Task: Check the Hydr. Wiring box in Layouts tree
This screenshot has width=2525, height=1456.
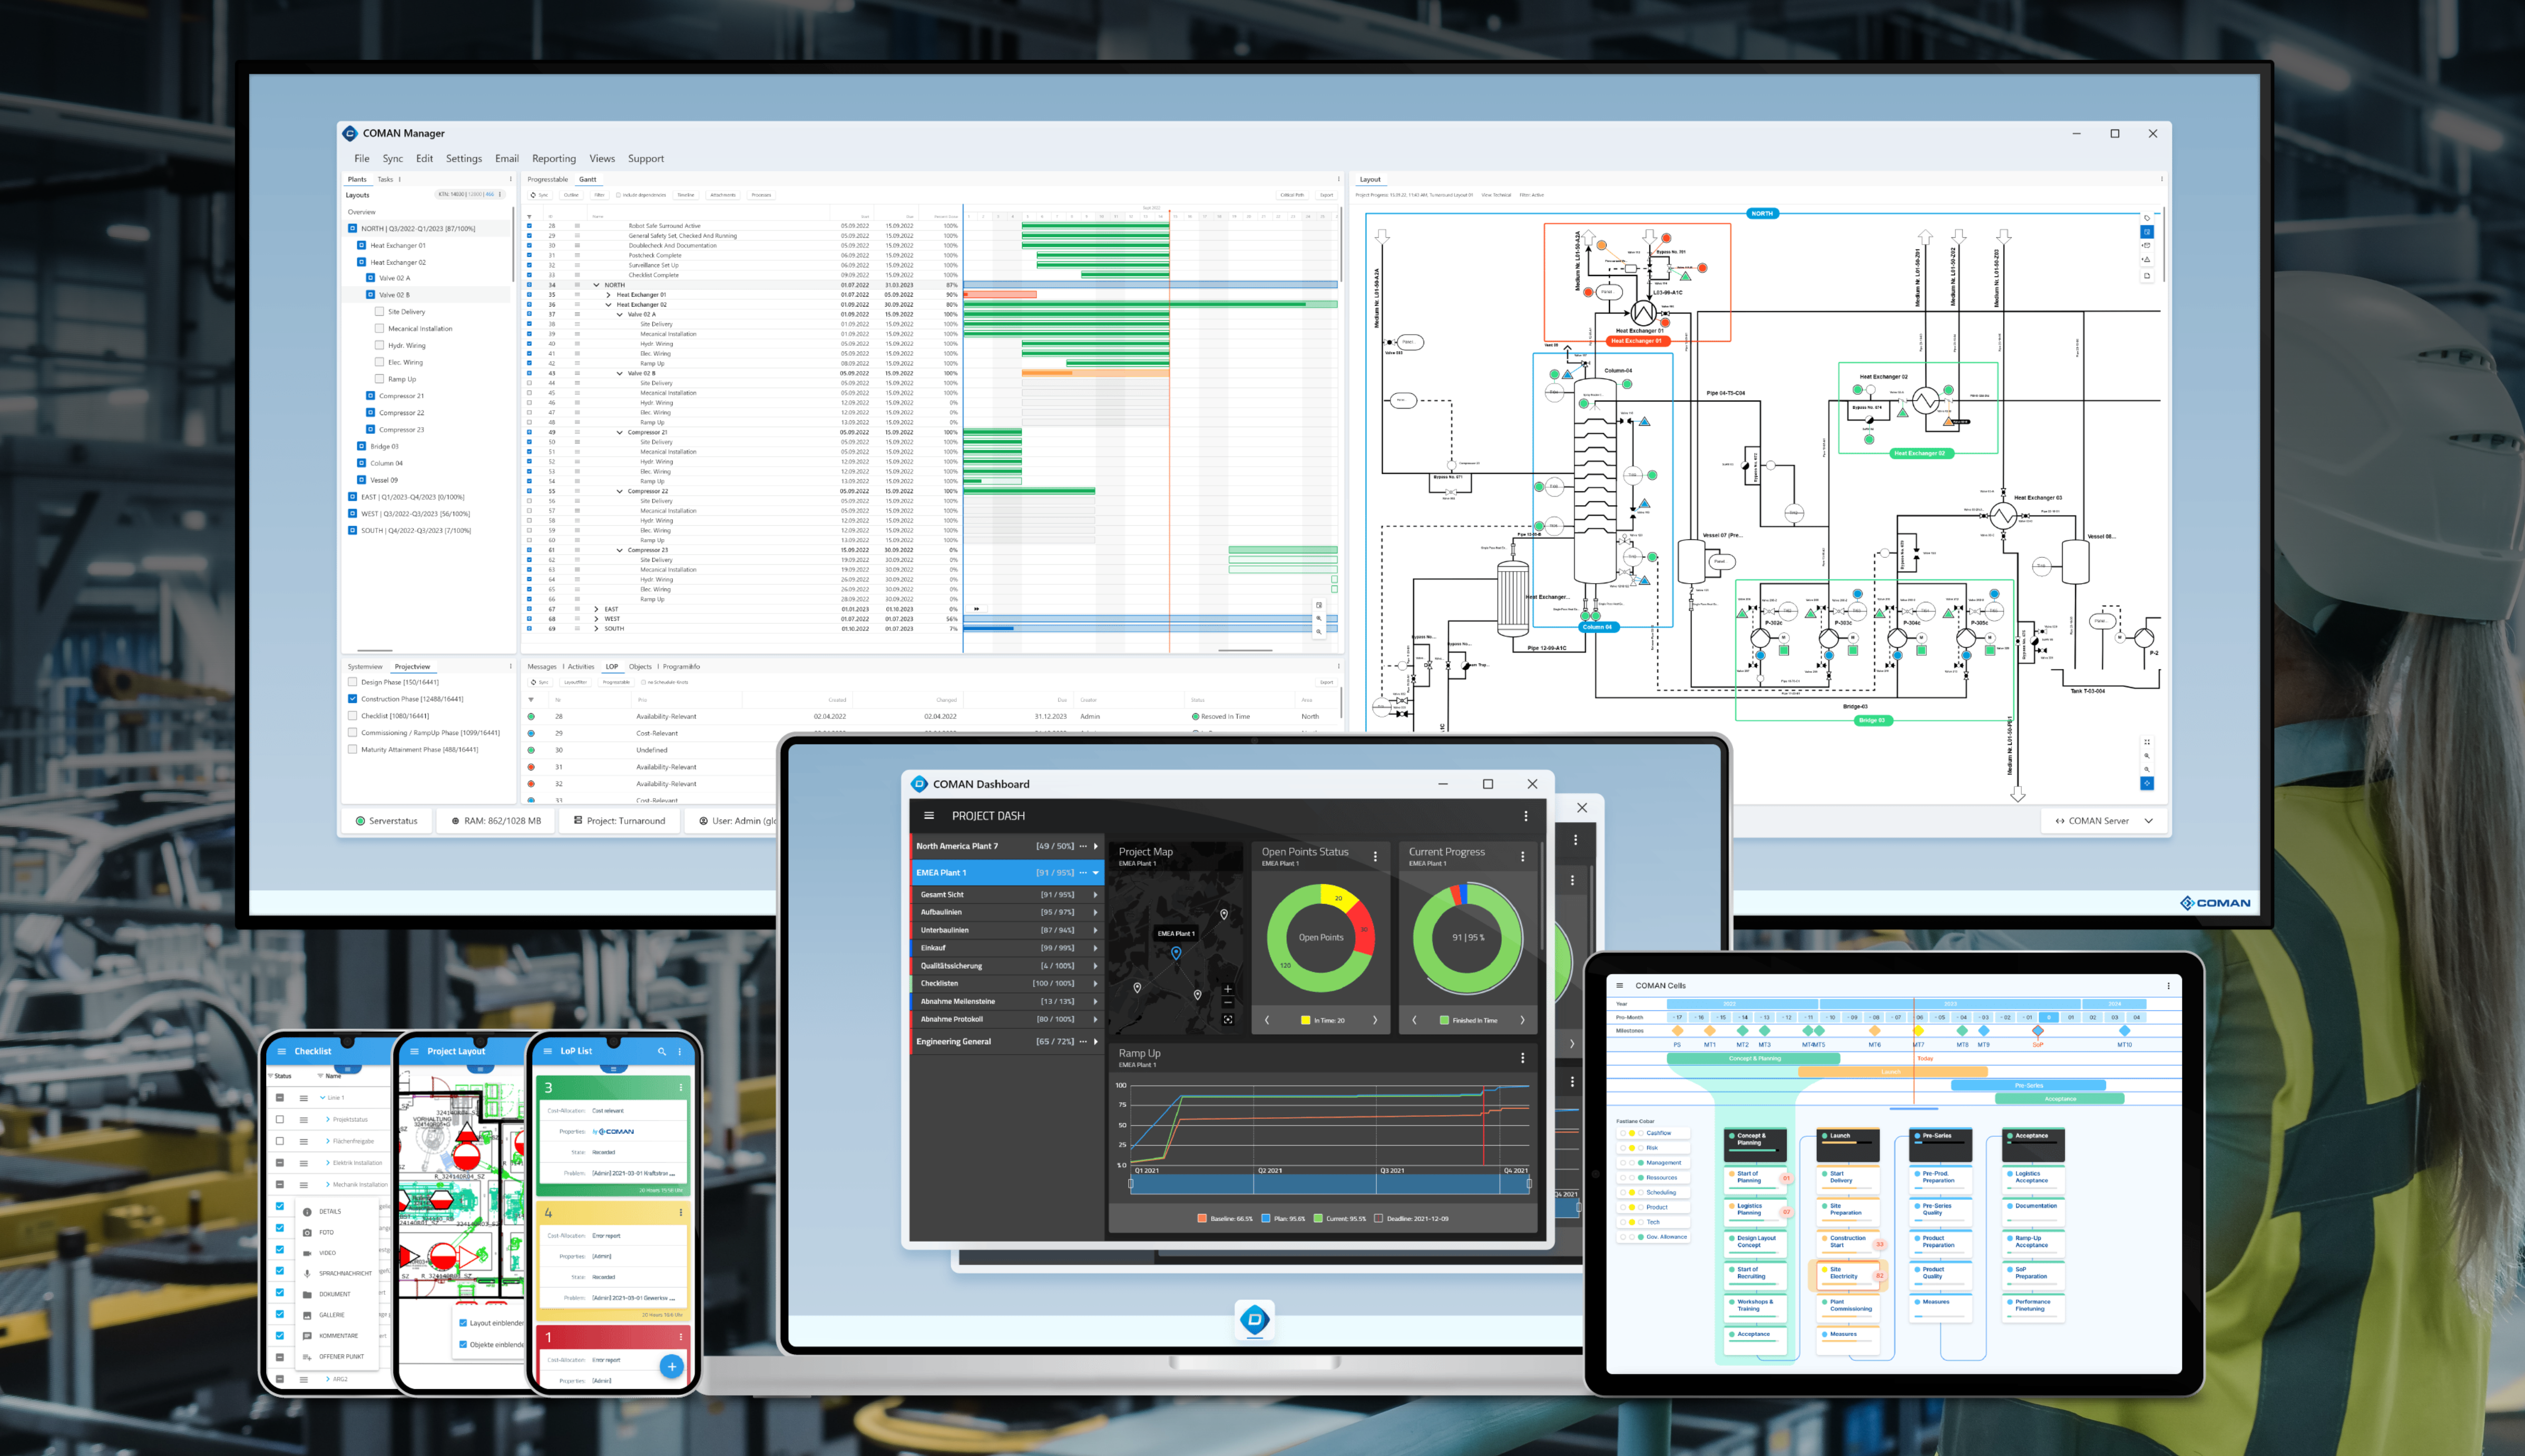Action: tap(379, 345)
